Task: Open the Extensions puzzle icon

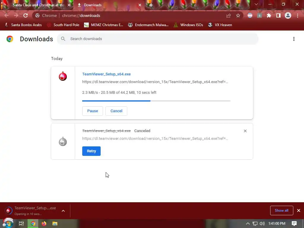Action: (269, 15)
